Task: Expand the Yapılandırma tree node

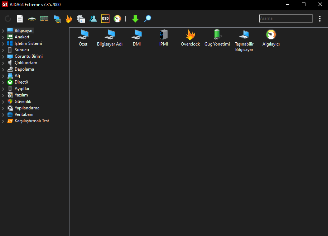Action: pos(3,108)
